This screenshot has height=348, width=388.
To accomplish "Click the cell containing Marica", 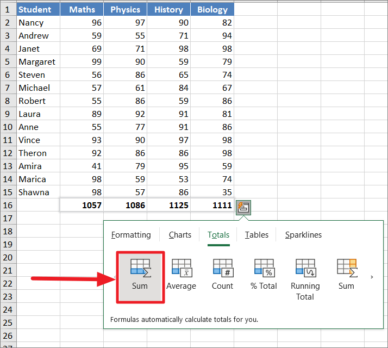I will tap(39, 179).
